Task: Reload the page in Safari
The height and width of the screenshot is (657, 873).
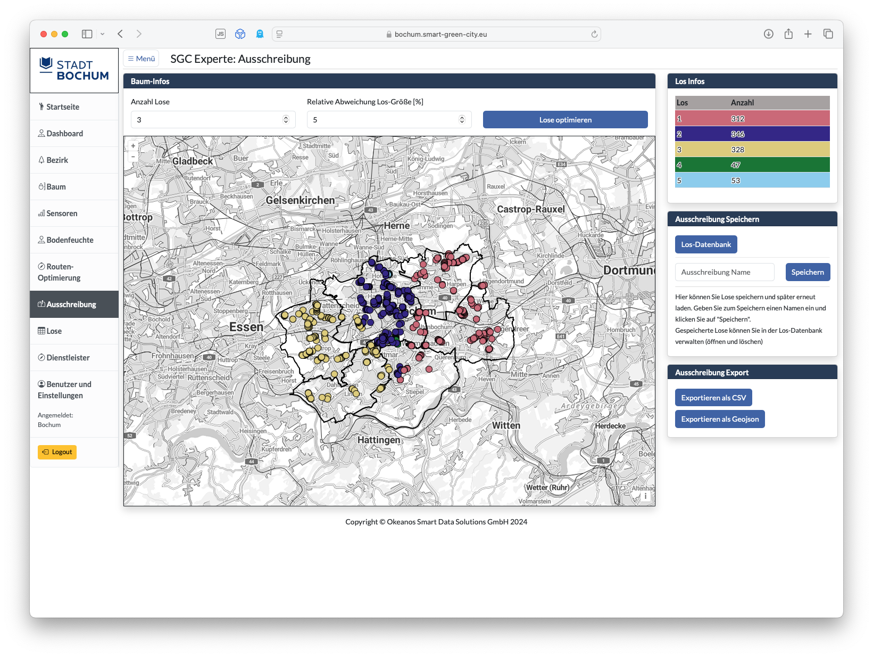Action: pyautogui.click(x=594, y=34)
